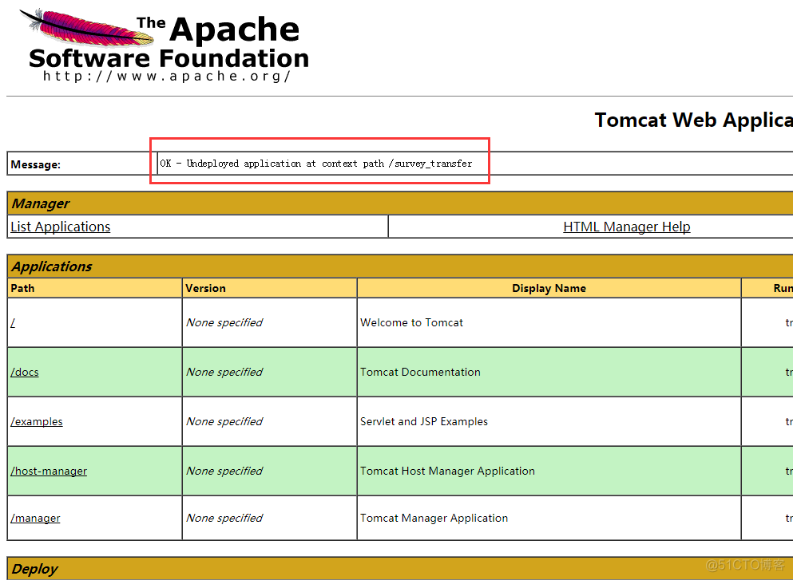Open the root "/" application path link
793x580 pixels.
click(13, 323)
